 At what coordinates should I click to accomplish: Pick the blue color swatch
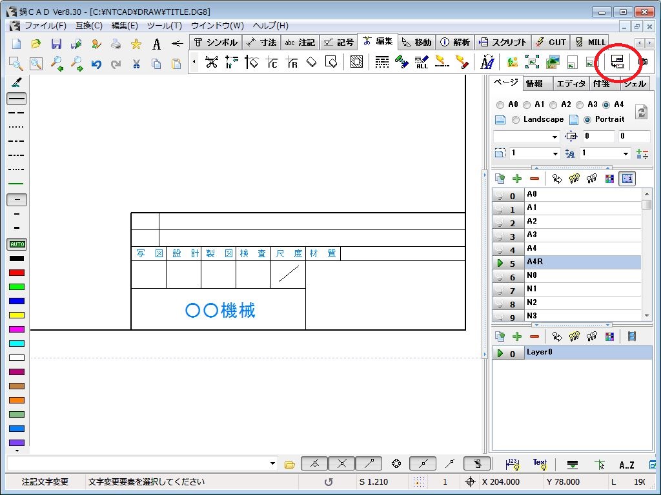coord(17,301)
